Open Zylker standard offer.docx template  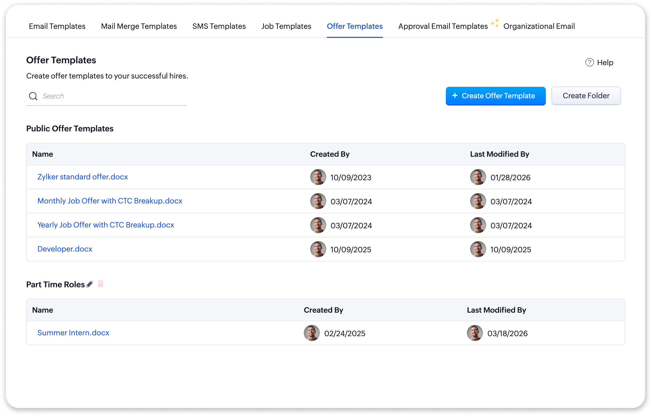[x=83, y=177]
